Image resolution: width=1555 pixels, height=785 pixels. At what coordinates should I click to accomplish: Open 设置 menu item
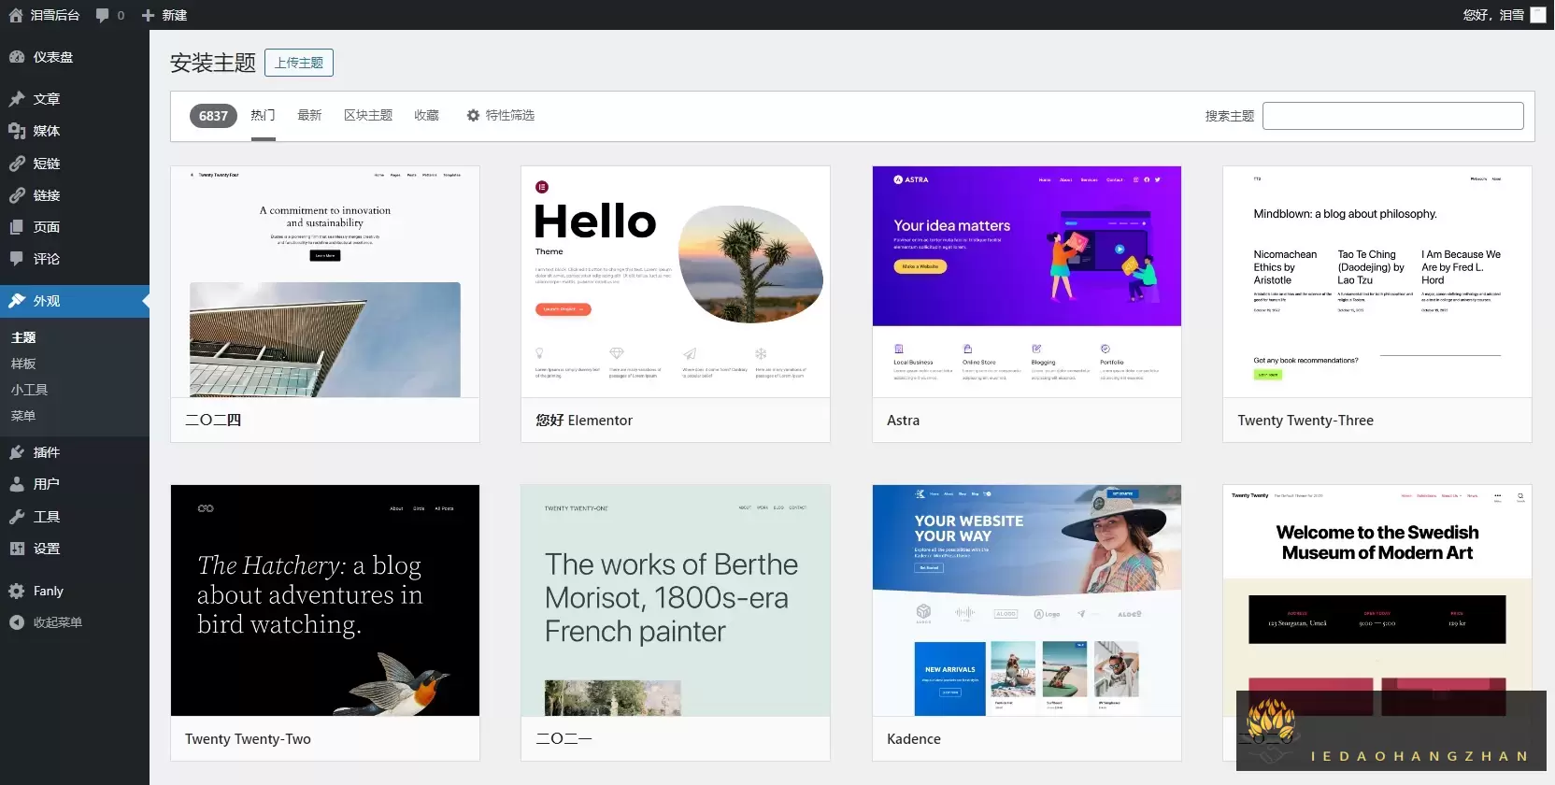[x=75, y=549]
